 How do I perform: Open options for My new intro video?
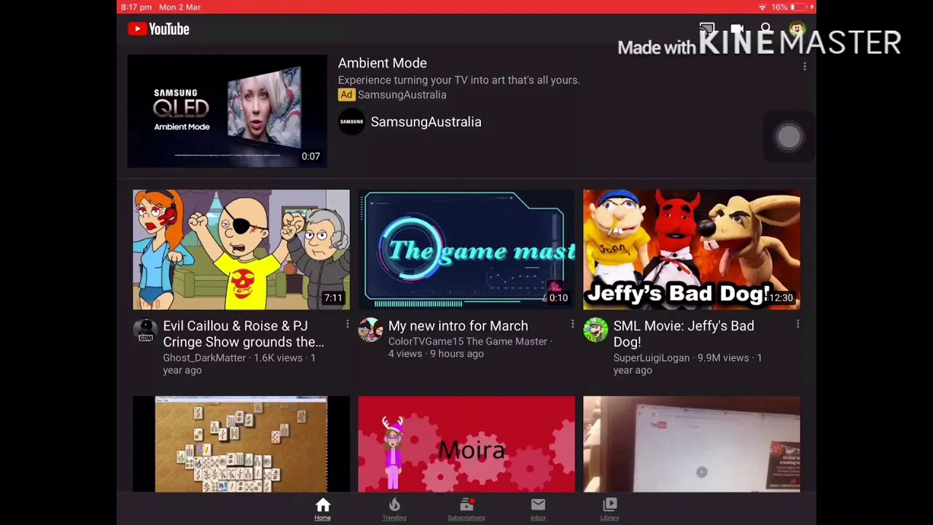572,324
